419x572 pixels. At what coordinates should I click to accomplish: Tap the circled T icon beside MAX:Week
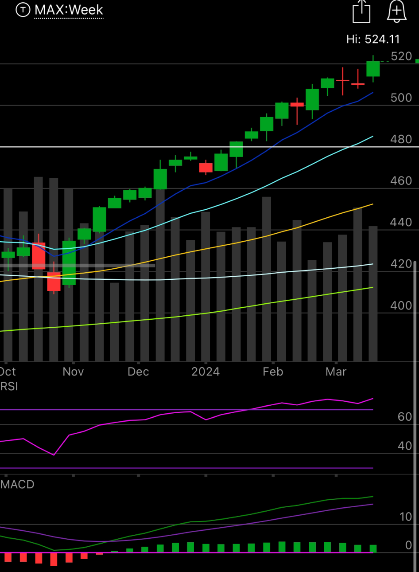click(x=23, y=10)
